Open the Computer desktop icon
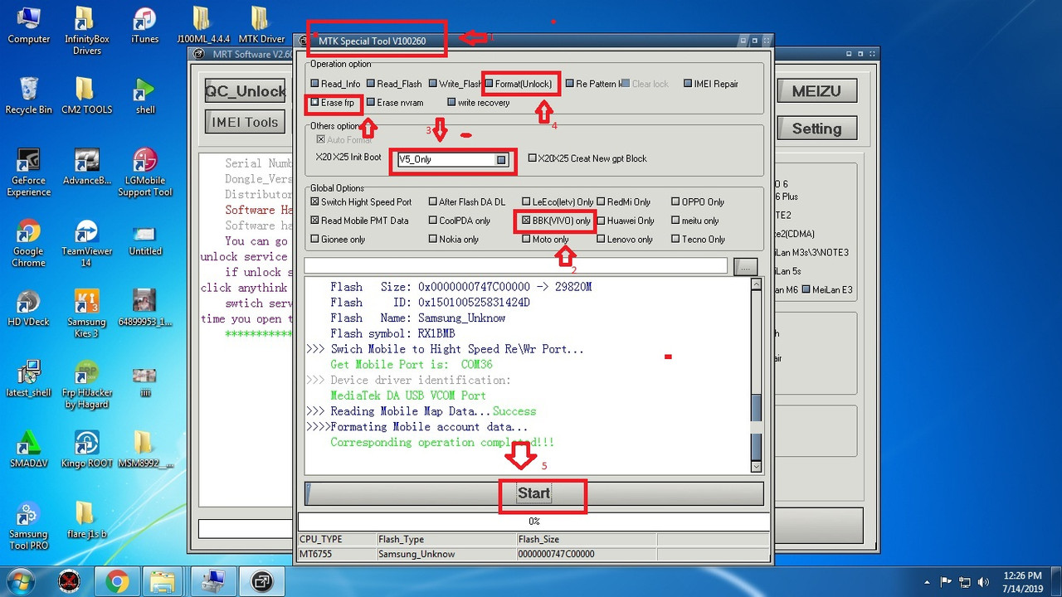1062x597 pixels. click(29, 25)
